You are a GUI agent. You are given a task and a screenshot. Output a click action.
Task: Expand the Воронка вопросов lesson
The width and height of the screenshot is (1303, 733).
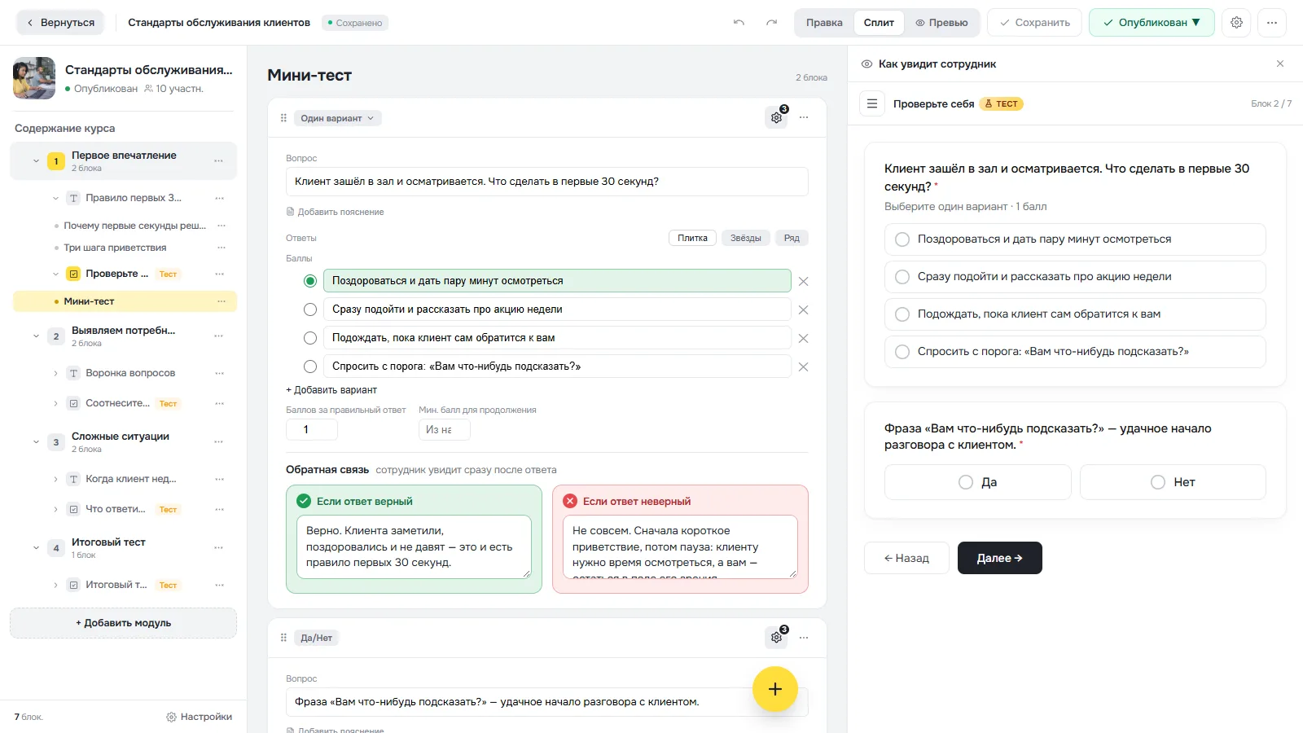(55, 373)
